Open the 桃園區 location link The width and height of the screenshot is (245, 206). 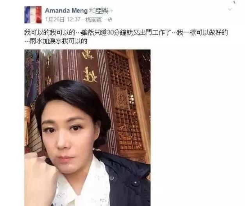94,20
